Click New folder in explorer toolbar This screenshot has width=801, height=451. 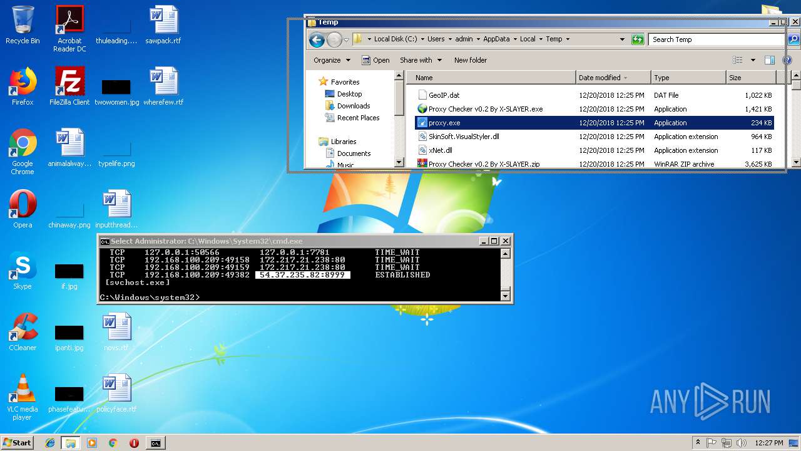(471, 60)
